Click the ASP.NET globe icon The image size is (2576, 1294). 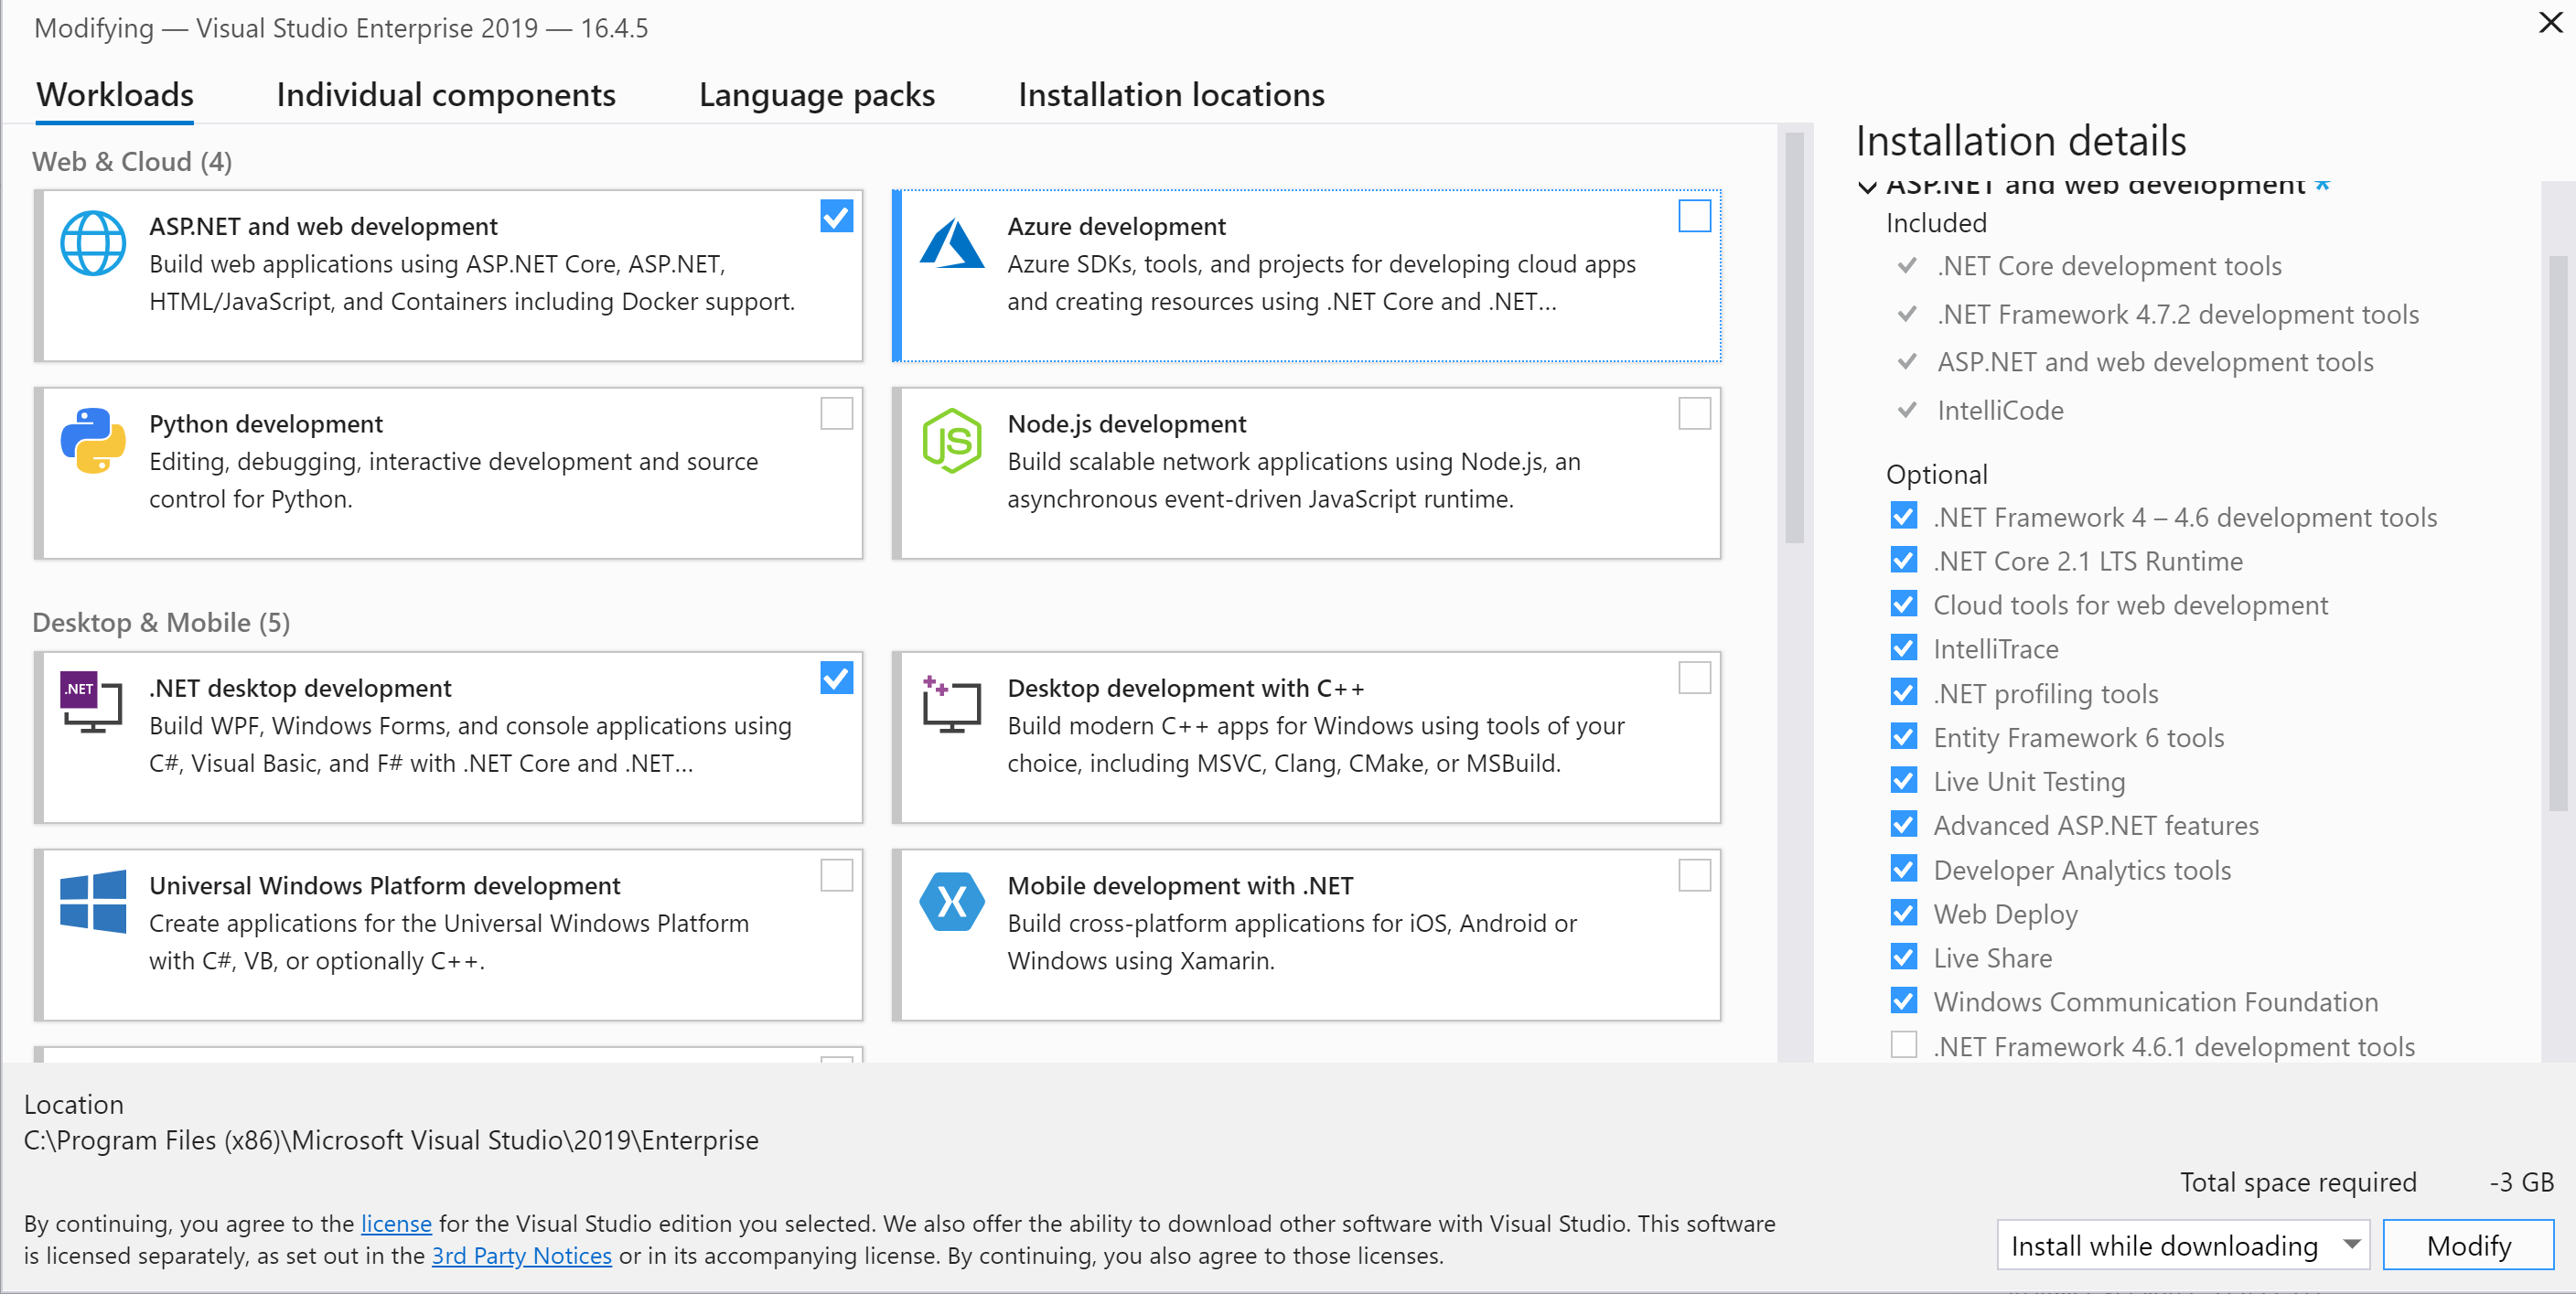[92, 243]
